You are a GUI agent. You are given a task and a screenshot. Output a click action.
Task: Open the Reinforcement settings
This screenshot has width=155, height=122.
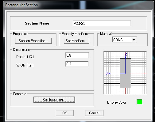point(54,100)
